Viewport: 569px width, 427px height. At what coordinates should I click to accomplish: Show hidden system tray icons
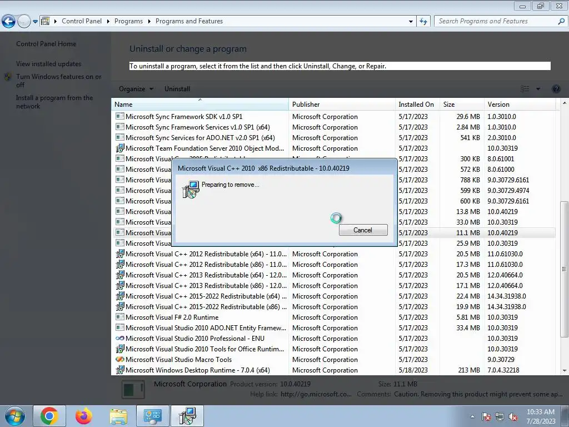[472, 416]
